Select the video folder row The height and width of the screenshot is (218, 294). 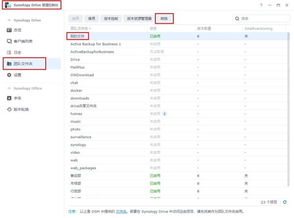178,152
